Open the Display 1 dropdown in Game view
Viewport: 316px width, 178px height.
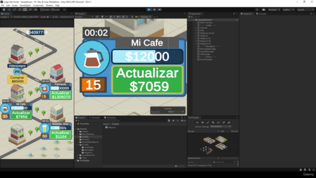click(x=6, y=17)
